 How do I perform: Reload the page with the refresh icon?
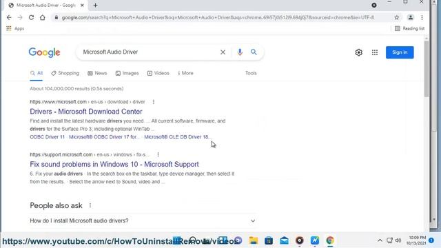pos(31,17)
